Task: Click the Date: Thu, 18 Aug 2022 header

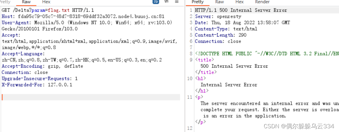Action: tap(242, 23)
